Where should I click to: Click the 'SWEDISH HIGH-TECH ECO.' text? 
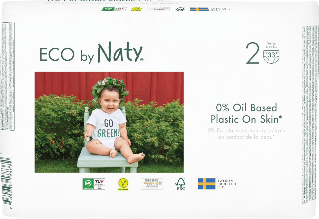227,184
